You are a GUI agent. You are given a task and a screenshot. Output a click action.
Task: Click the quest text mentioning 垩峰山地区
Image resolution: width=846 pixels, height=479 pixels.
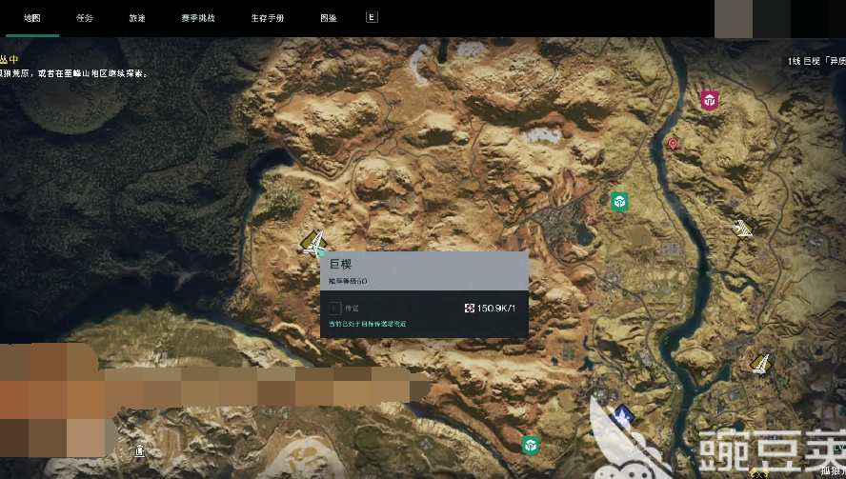(74, 73)
